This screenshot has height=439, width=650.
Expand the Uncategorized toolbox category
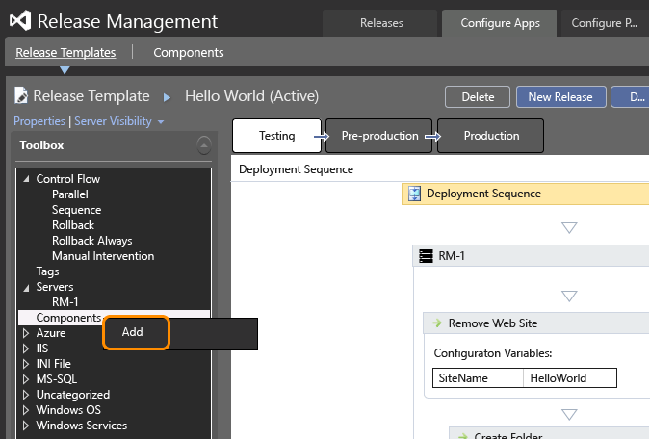coord(26,394)
